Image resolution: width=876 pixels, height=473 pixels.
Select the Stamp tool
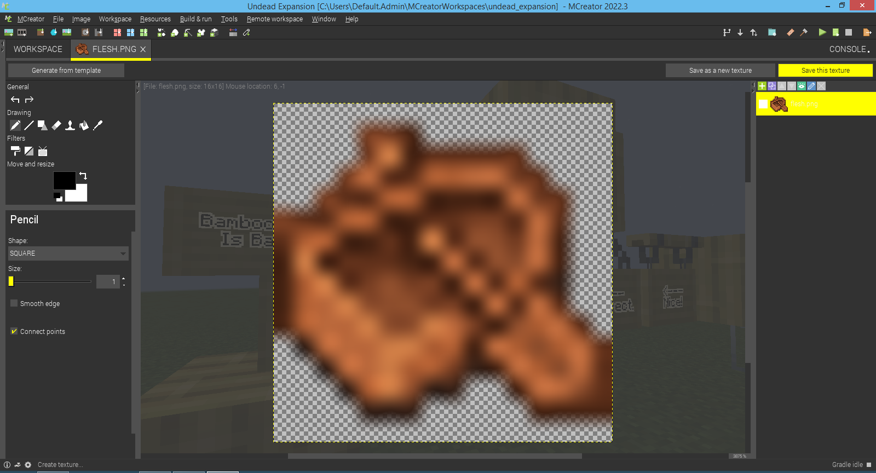point(70,125)
